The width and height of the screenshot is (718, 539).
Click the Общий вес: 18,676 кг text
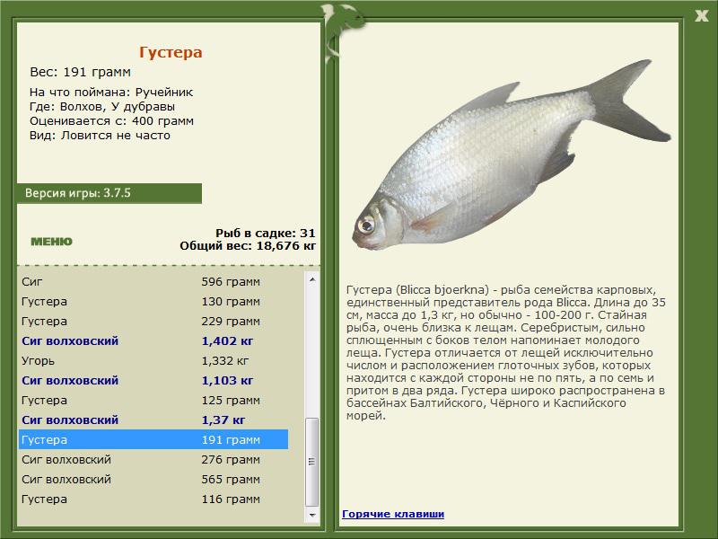[x=248, y=245]
